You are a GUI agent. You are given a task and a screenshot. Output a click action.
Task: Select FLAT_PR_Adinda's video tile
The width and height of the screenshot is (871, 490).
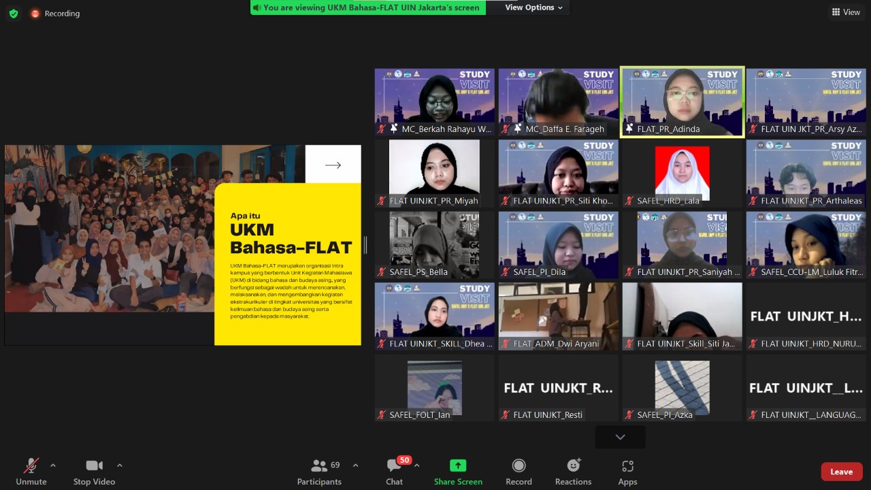682,101
